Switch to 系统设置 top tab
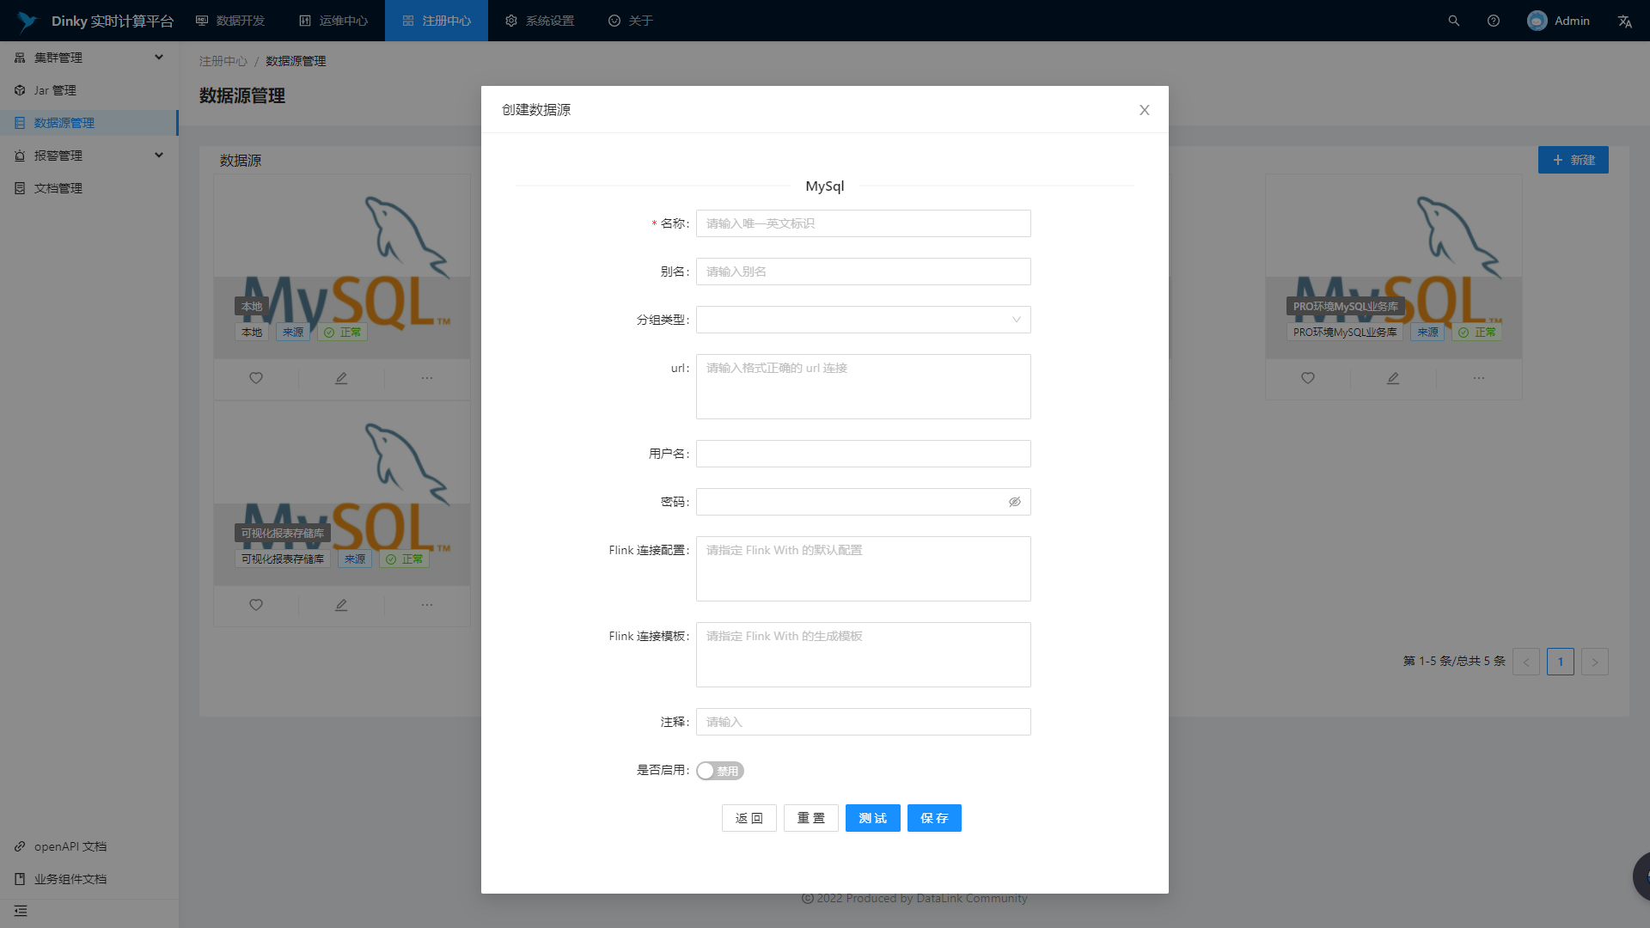The width and height of the screenshot is (1650, 928). [x=540, y=21]
